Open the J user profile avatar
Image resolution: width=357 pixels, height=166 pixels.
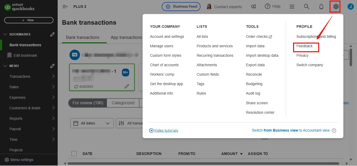[351, 7]
